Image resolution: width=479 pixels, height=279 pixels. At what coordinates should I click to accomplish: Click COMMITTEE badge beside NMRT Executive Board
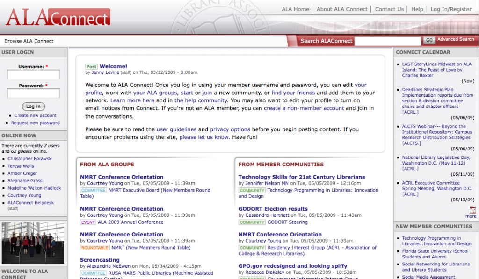click(x=93, y=190)
